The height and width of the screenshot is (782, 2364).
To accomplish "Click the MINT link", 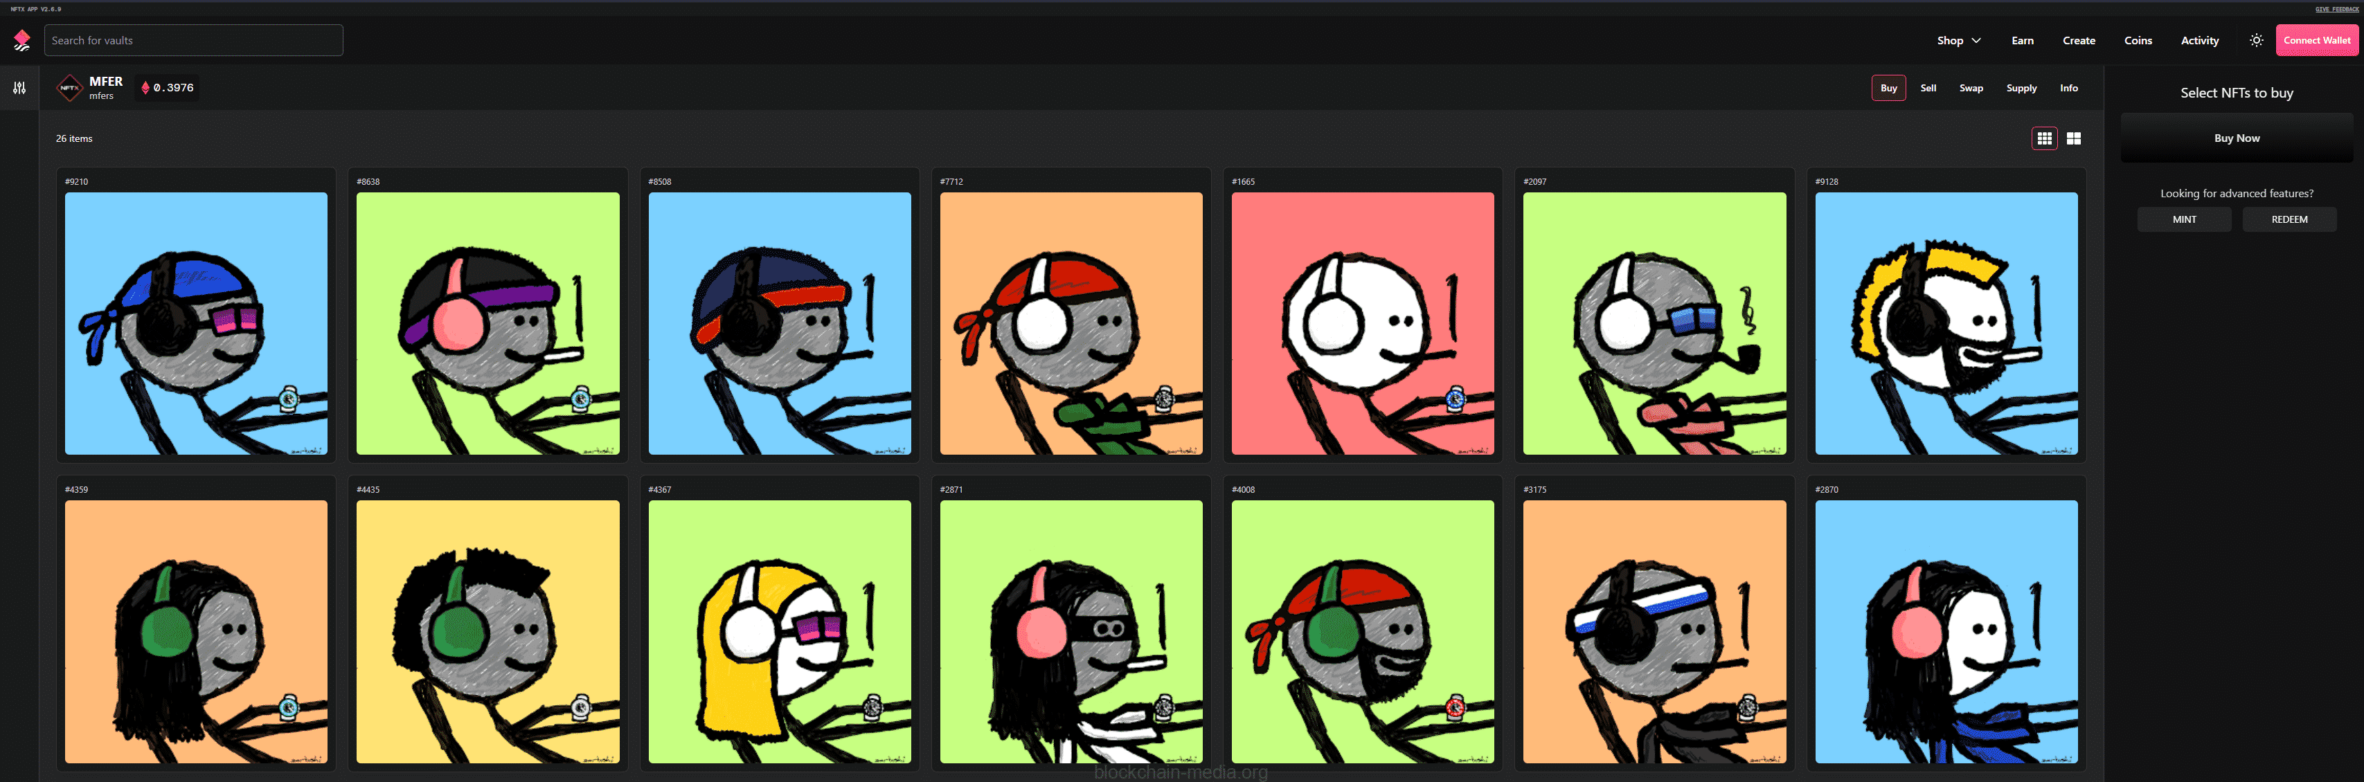I will pyautogui.click(x=2185, y=219).
